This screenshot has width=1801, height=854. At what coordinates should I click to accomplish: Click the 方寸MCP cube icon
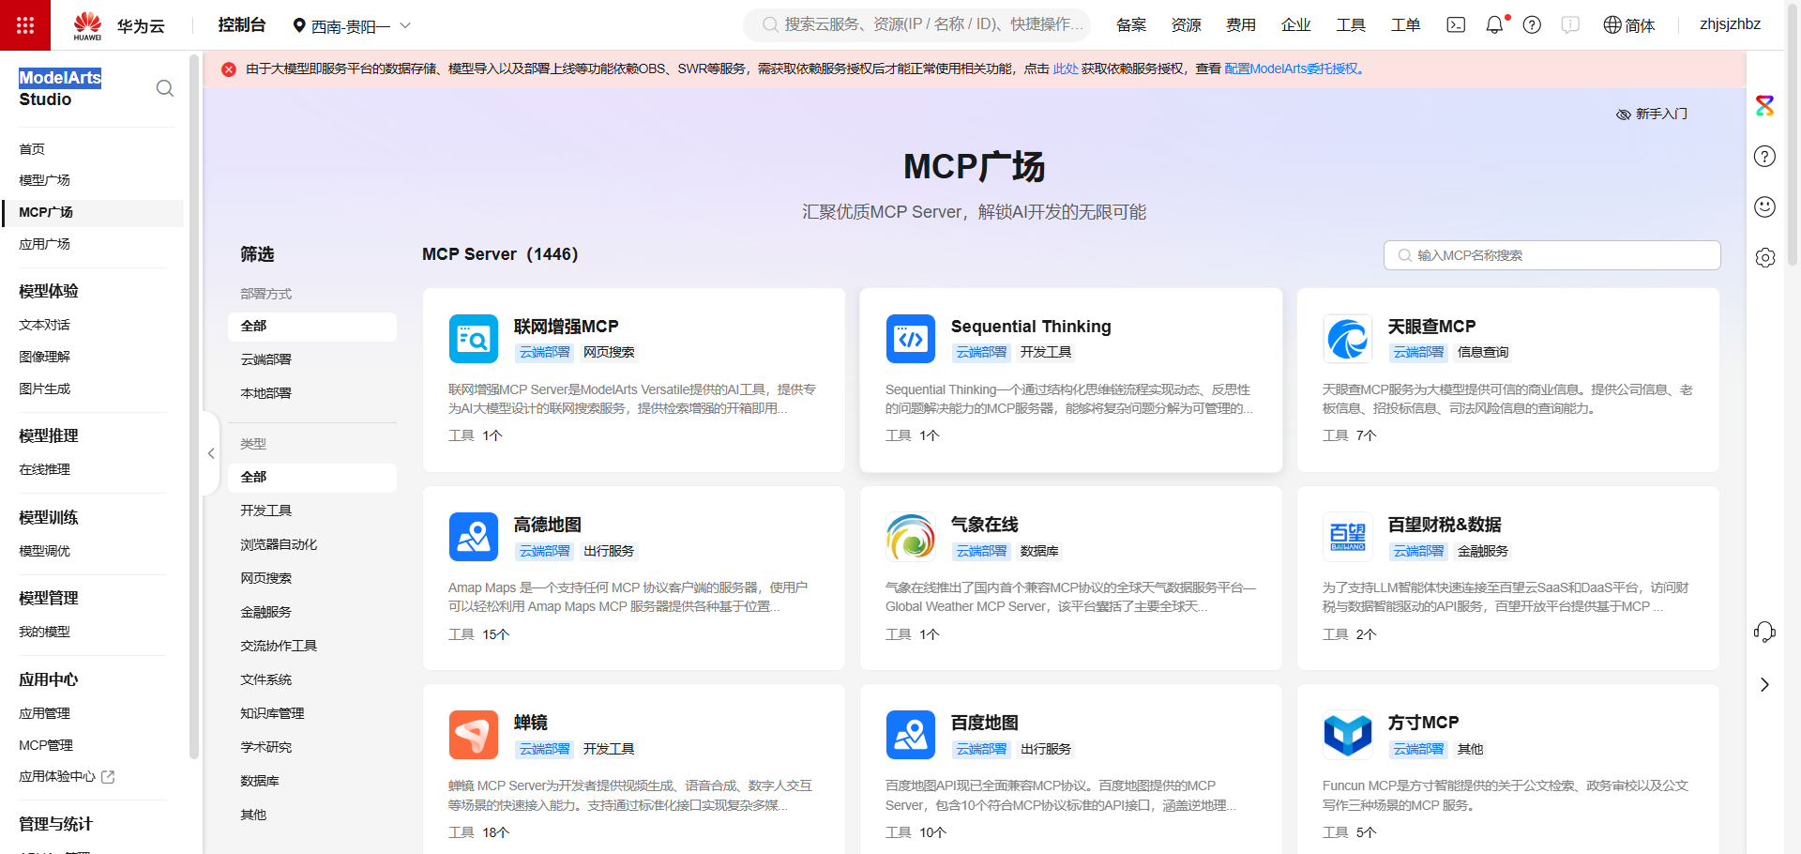[x=1348, y=735]
